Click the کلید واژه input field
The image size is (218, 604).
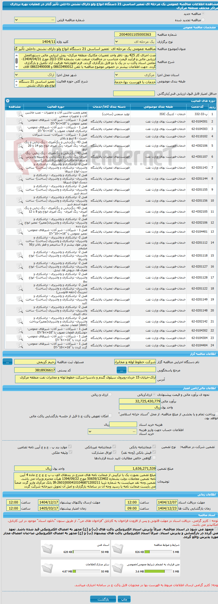pyautogui.click(x=35, y=42)
